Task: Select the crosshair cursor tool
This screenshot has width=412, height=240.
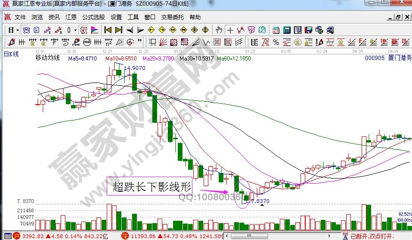Action: [x=230, y=30]
